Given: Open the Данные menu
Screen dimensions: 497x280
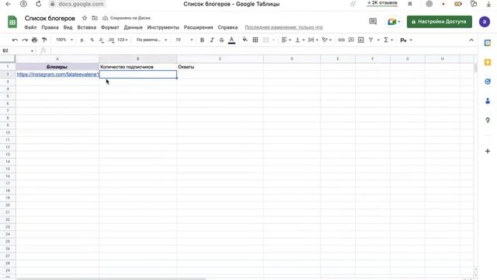Looking at the screenshot, I should [x=133, y=27].
